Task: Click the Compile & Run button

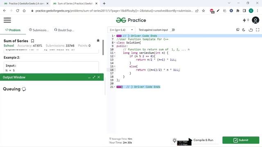Action: 203,140
